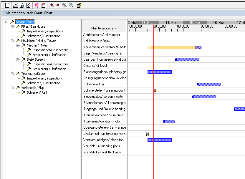Screen dimensions: 245x179
Task: Click the Siebeinsätze blue task bar
Action: click(204, 97)
